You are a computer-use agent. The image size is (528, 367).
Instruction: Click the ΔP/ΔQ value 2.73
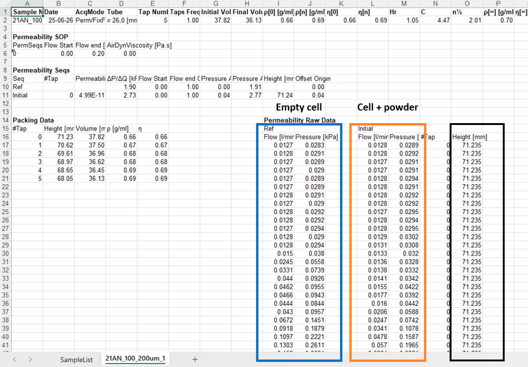click(x=121, y=95)
